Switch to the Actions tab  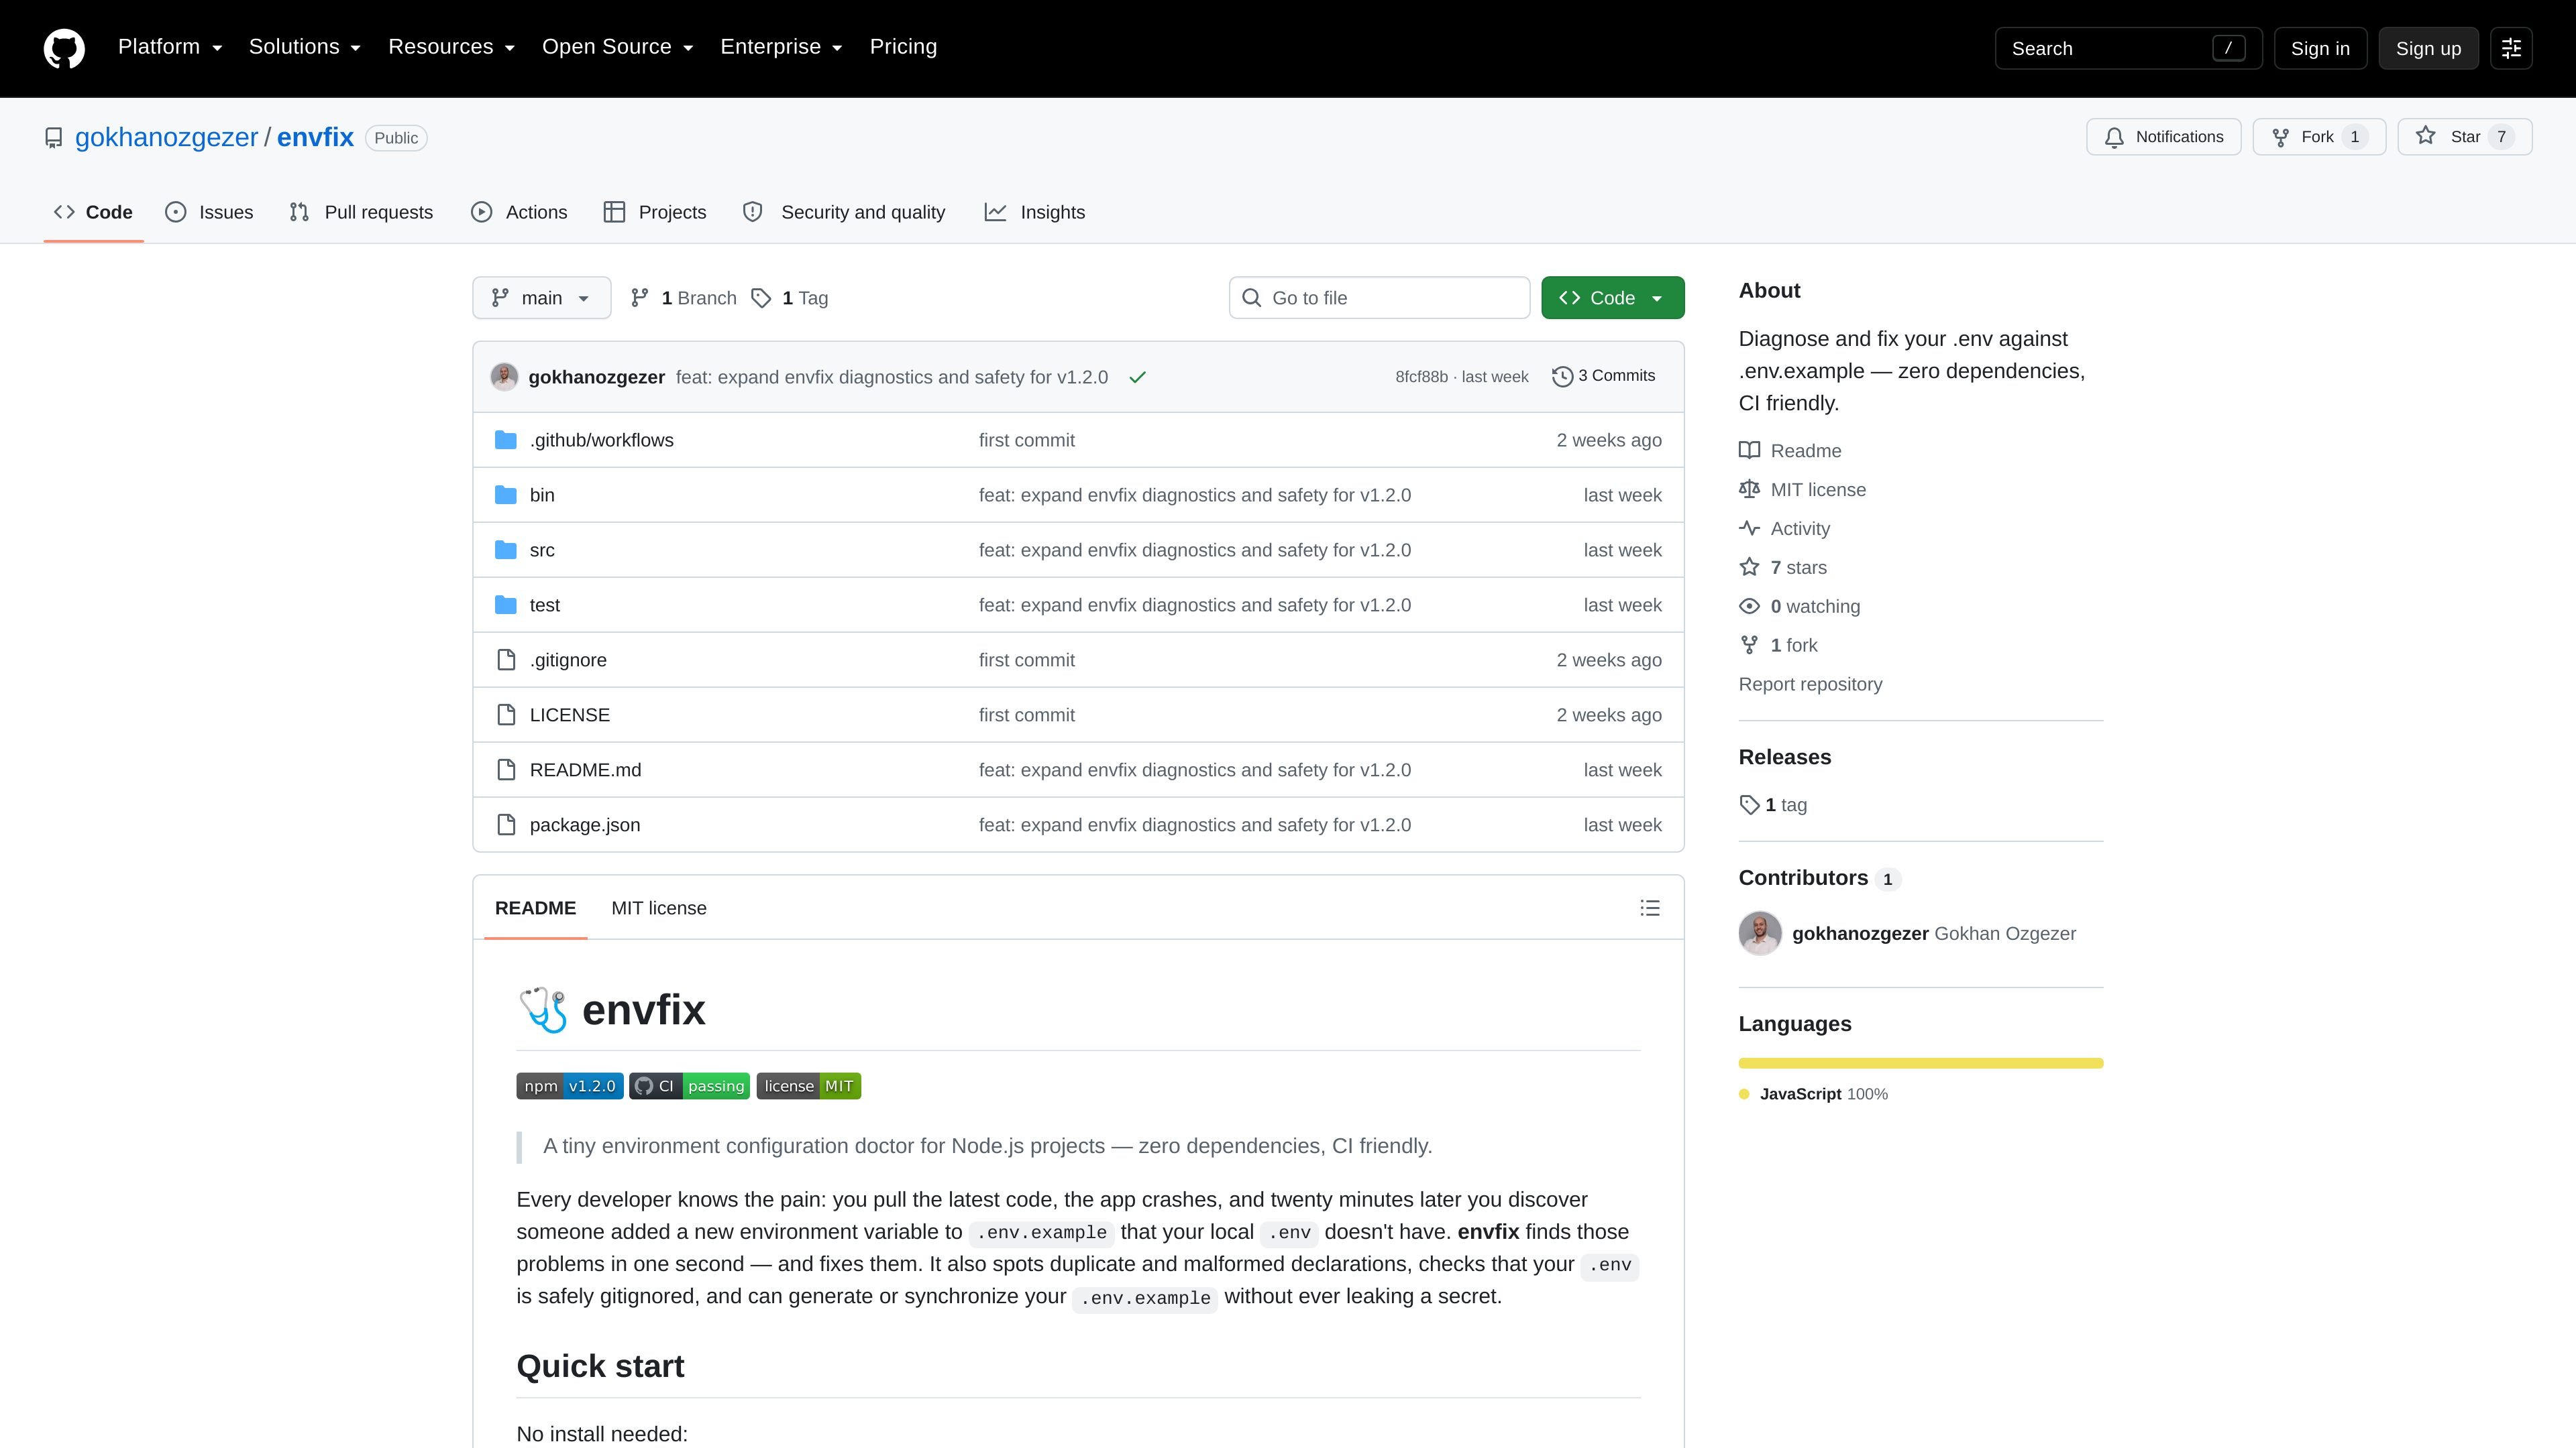519,212
